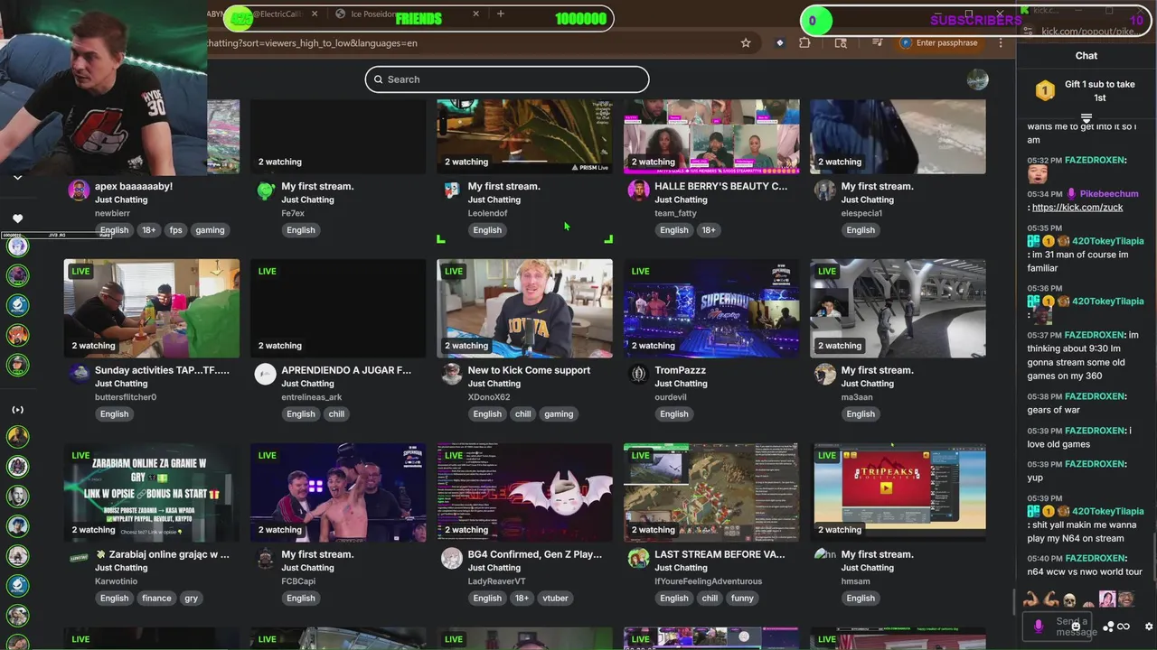Image resolution: width=1157 pixels, height=650 pixels.
Task: Select the gry tag under Karwotinio
Action: 191,599
